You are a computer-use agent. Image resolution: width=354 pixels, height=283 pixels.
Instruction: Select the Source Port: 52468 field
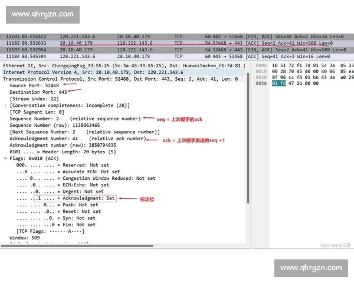34,85
